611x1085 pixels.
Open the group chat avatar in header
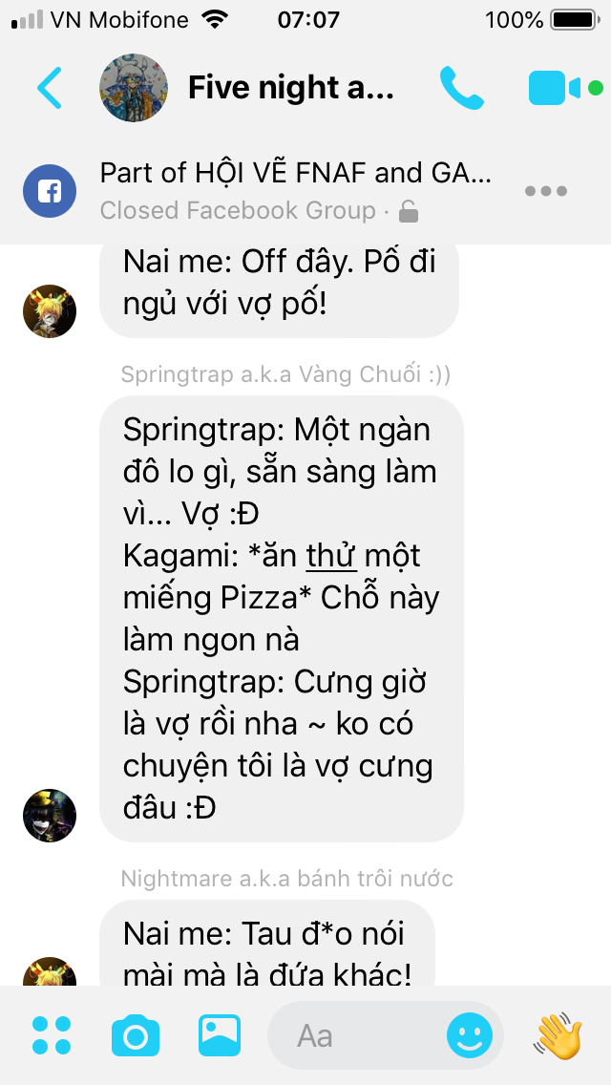tap(134, 88)
